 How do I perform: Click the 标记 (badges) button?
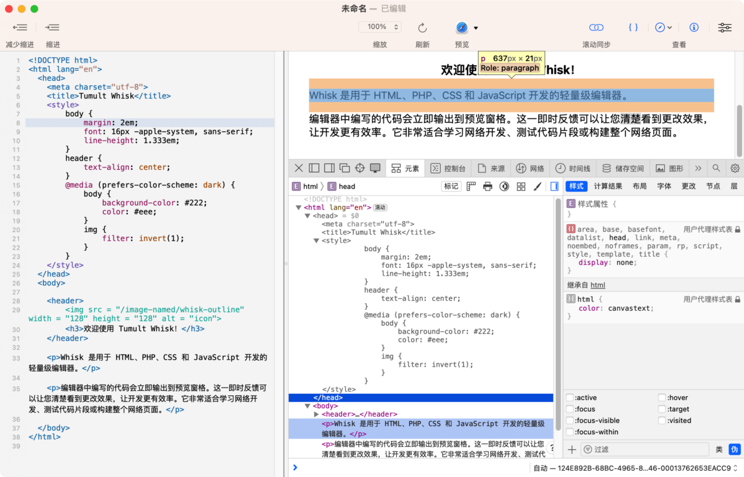[x=451, y=186]
